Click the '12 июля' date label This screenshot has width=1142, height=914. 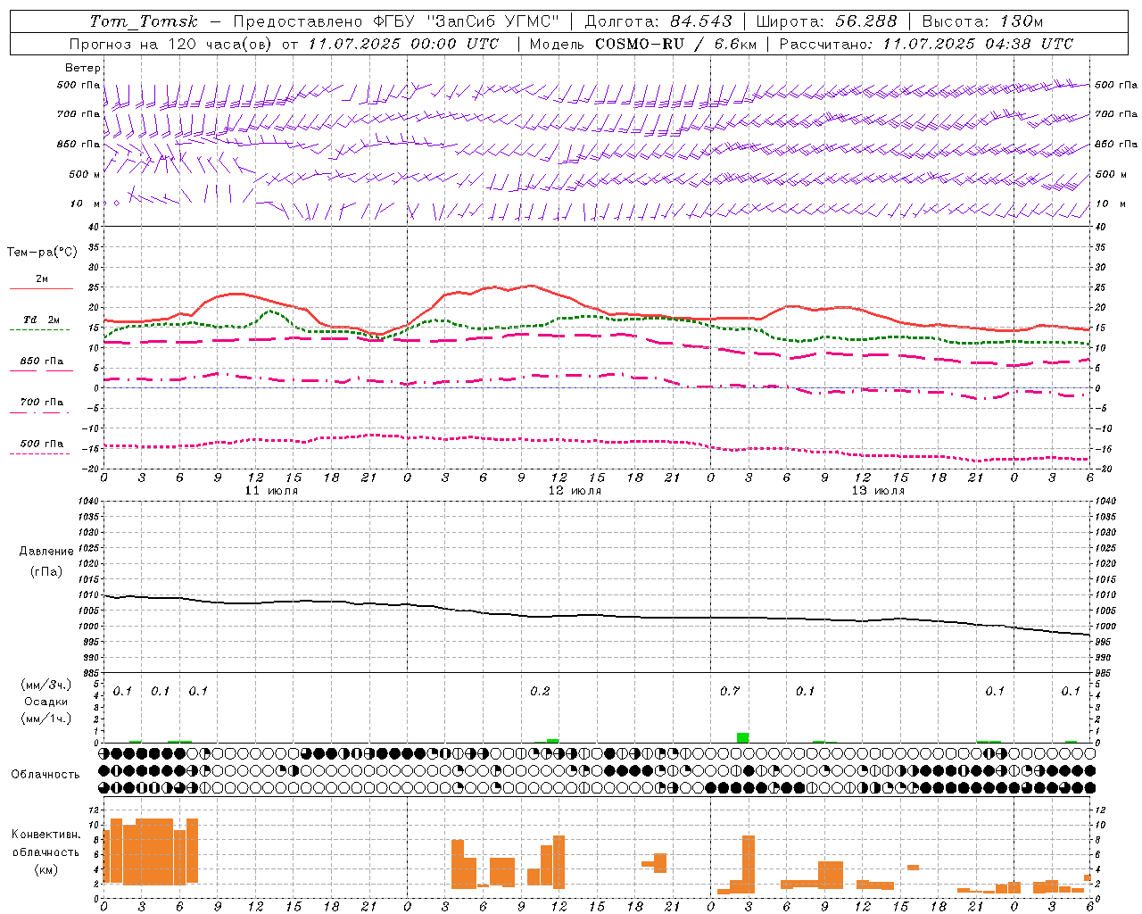575,491
